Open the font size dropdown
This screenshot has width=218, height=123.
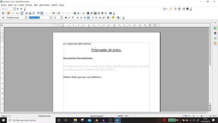tap(61, 17)
